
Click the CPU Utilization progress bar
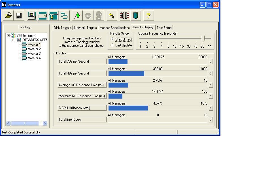(x=158, y=108)
